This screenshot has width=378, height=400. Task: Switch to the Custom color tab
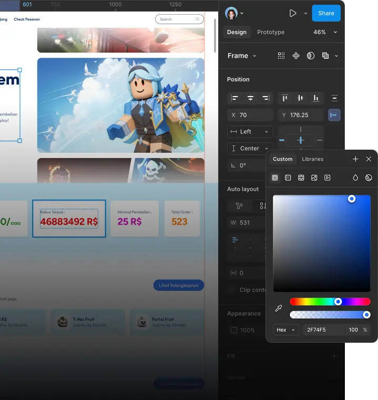pos(282,159)
